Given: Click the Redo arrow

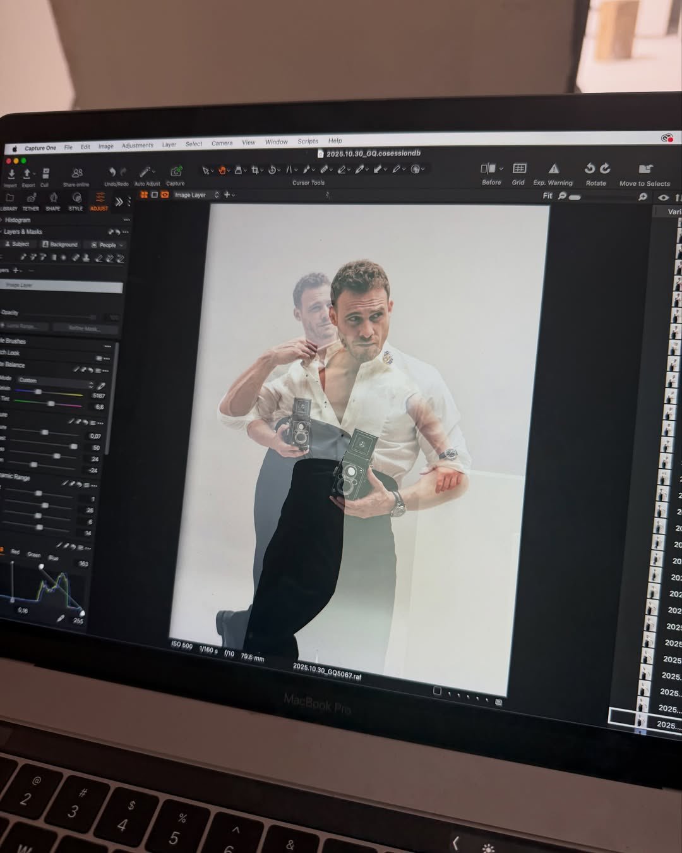Looking at the screenshot, I should [124, 172].
